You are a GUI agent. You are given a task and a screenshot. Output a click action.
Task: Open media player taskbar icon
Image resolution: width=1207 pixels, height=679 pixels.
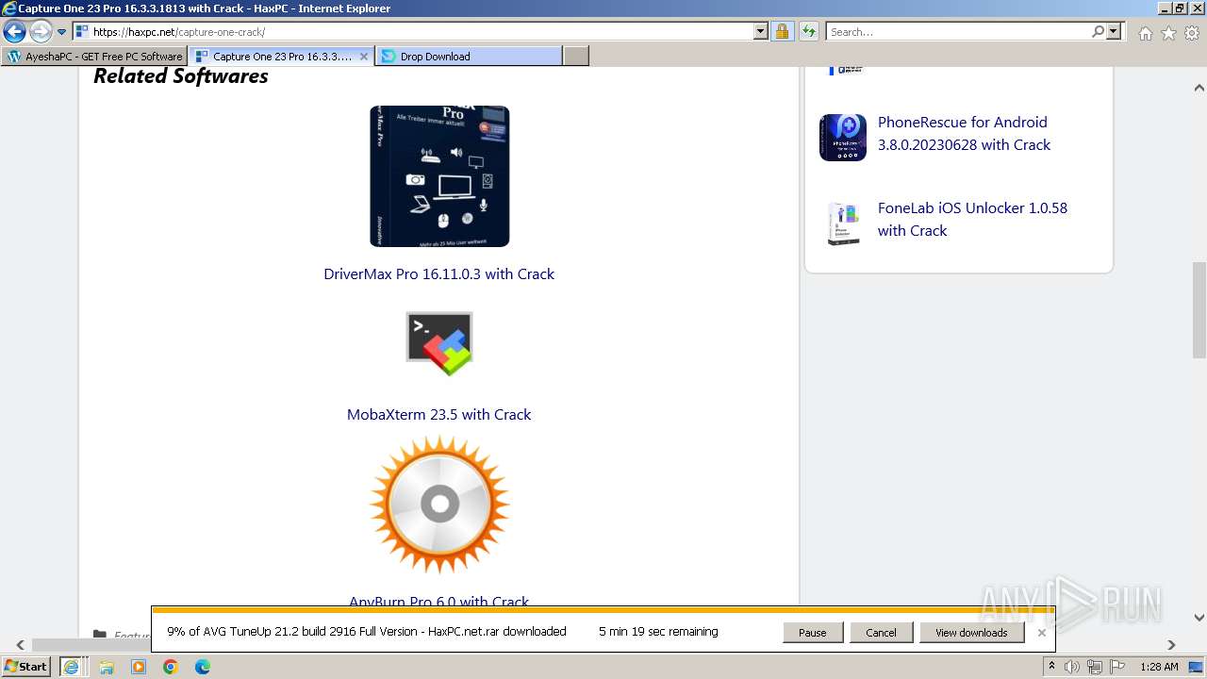(x=139, y=667)
